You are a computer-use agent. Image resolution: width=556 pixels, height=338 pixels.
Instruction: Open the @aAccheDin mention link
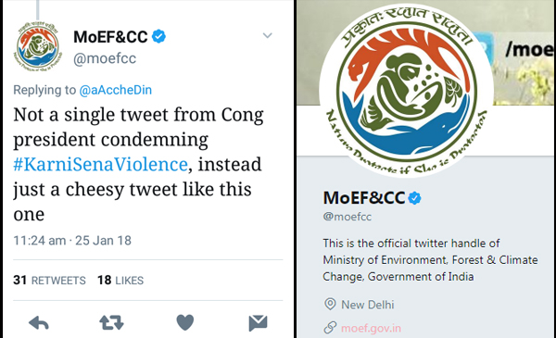tap(115, 90)
